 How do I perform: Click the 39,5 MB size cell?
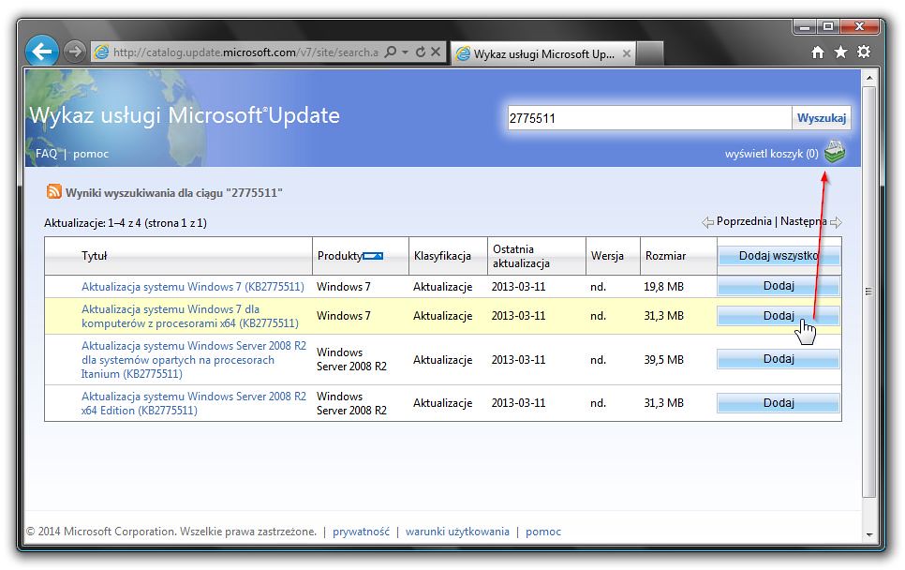coord(663,360)
